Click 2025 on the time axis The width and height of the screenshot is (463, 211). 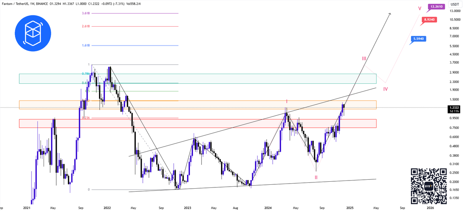click(350, 208)
